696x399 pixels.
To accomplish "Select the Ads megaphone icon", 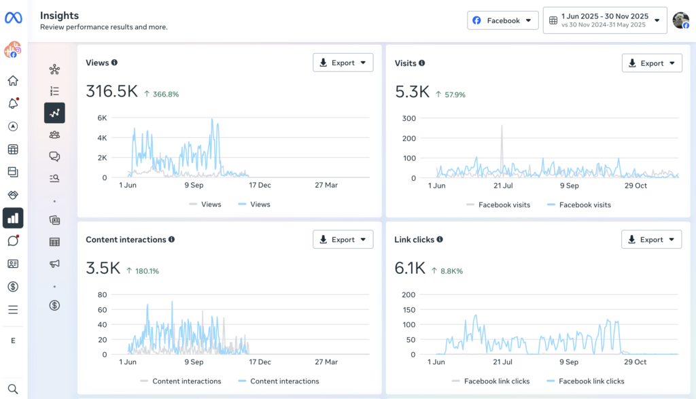I will point(54,264).
